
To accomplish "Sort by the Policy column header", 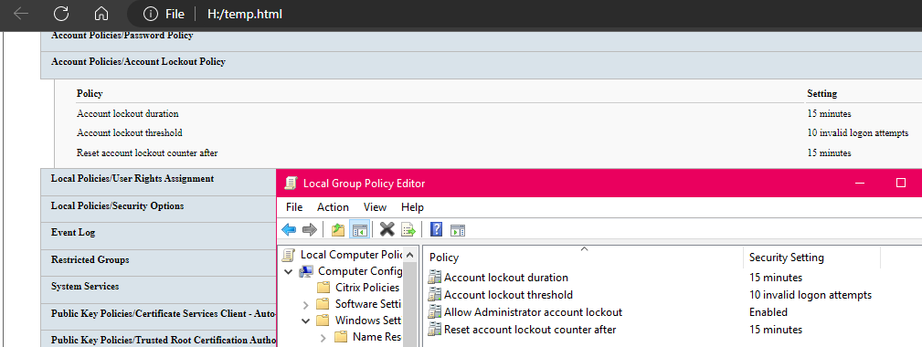I will (583, 258).
